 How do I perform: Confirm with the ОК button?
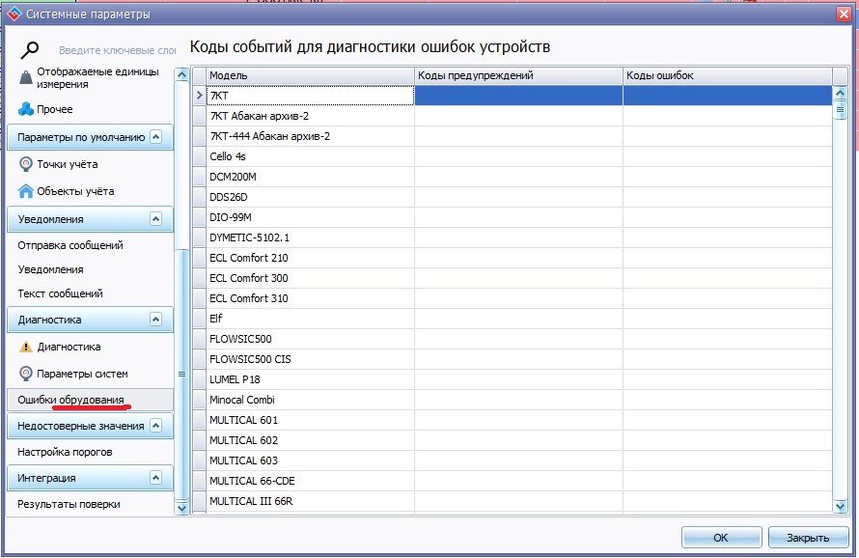[x=722, y=537]
